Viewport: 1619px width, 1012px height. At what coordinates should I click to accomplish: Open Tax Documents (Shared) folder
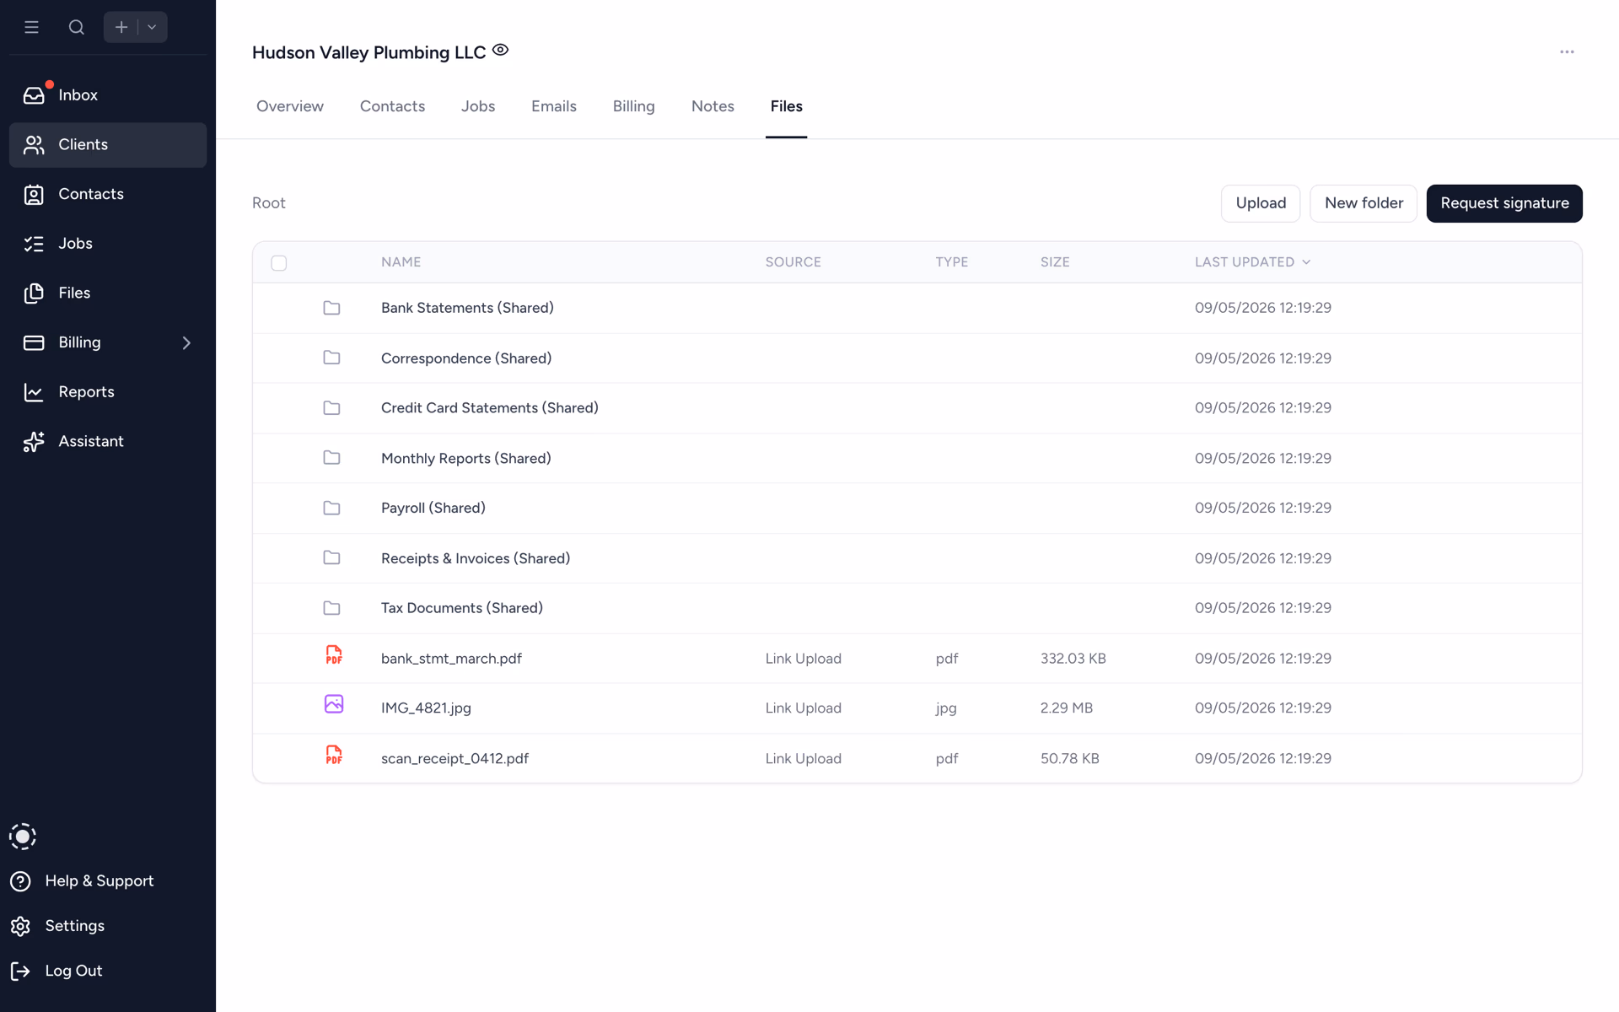pyautogui.click(x=462, y=608)
